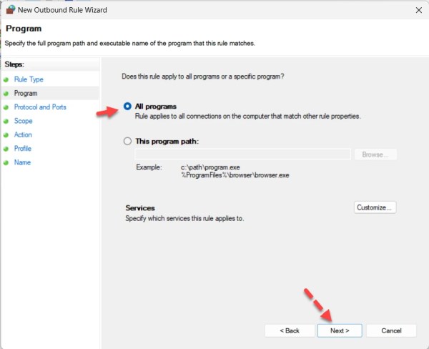The height and width of the screenshot is (349, 429).
Task: Close the New Outbound Rule Wizard
Action: click(418, 10)
